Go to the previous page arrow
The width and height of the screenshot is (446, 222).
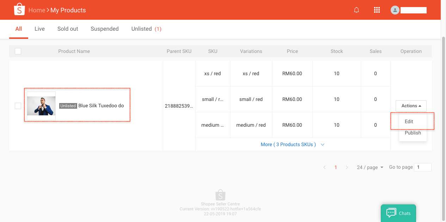[x=324, y=167]
